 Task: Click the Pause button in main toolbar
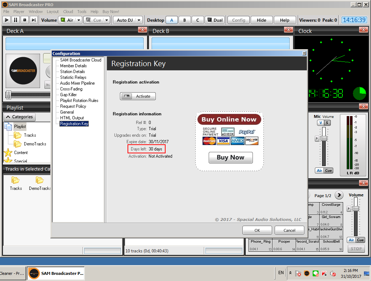click(15, 20)
